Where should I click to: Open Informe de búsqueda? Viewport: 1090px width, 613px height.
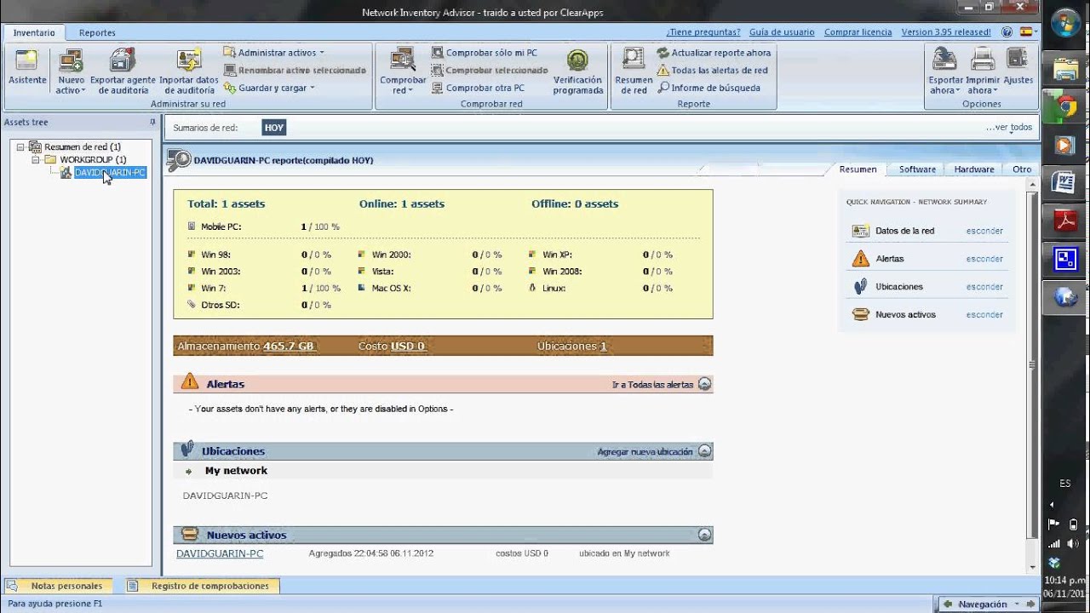click(x=708, y=88)
